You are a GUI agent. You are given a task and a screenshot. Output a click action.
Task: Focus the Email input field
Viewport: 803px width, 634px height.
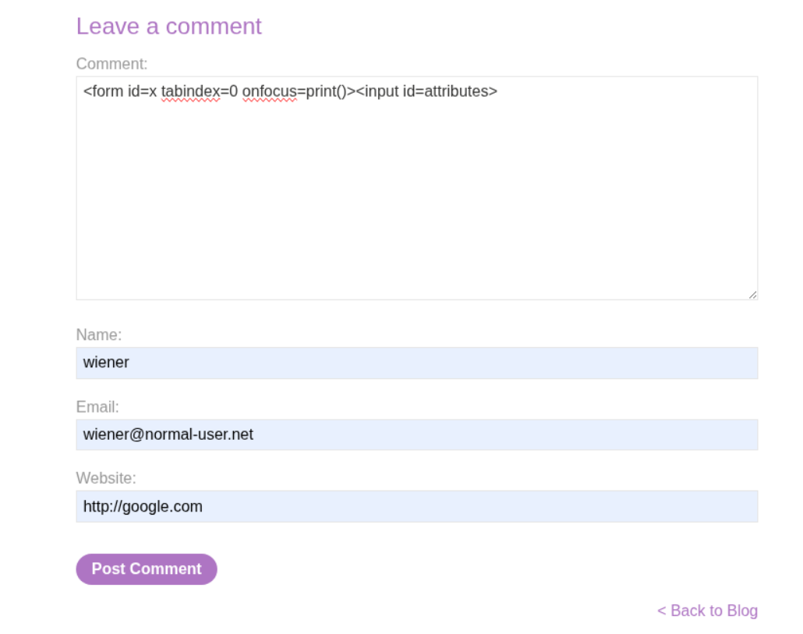pyautogui.click(x=416, y=434)
